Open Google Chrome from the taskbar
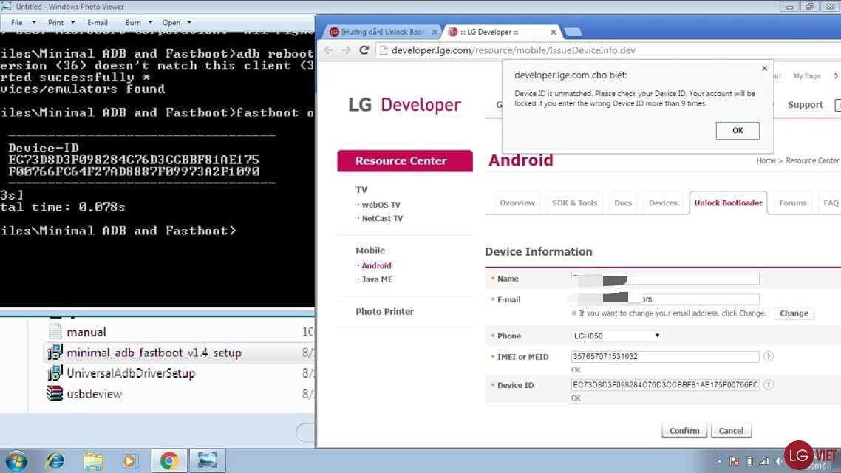Image resolution: width=841 pixels, height=473 pixels. 168,461
